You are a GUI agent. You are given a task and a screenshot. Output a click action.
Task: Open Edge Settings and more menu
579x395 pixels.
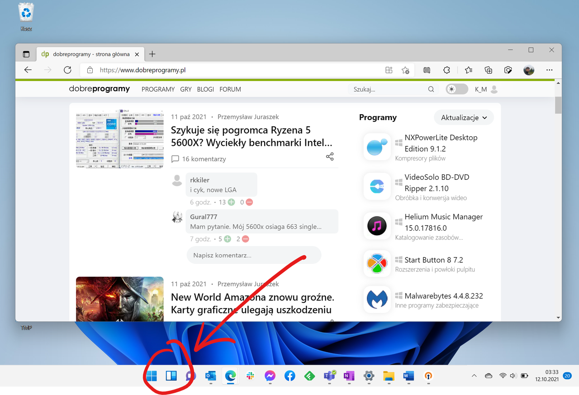(549, 70)
